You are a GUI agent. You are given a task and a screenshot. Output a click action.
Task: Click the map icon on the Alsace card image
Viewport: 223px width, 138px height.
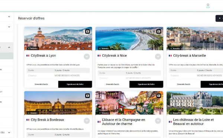(159, 96)
